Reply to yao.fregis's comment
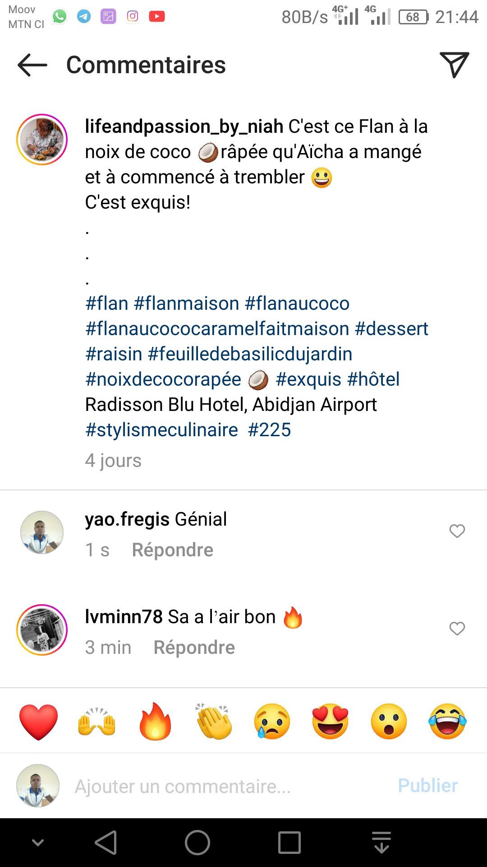The width and height of the screenshot is (487, 867). (x=172, y=550)
